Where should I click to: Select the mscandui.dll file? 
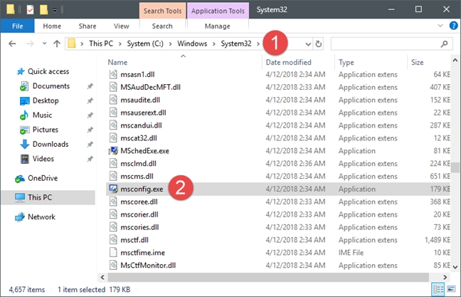coord(141,125)
